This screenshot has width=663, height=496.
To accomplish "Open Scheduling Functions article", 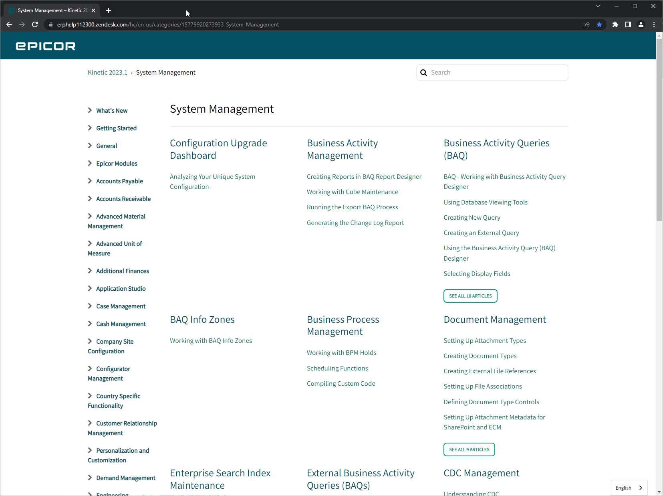I will coord(337,368).
